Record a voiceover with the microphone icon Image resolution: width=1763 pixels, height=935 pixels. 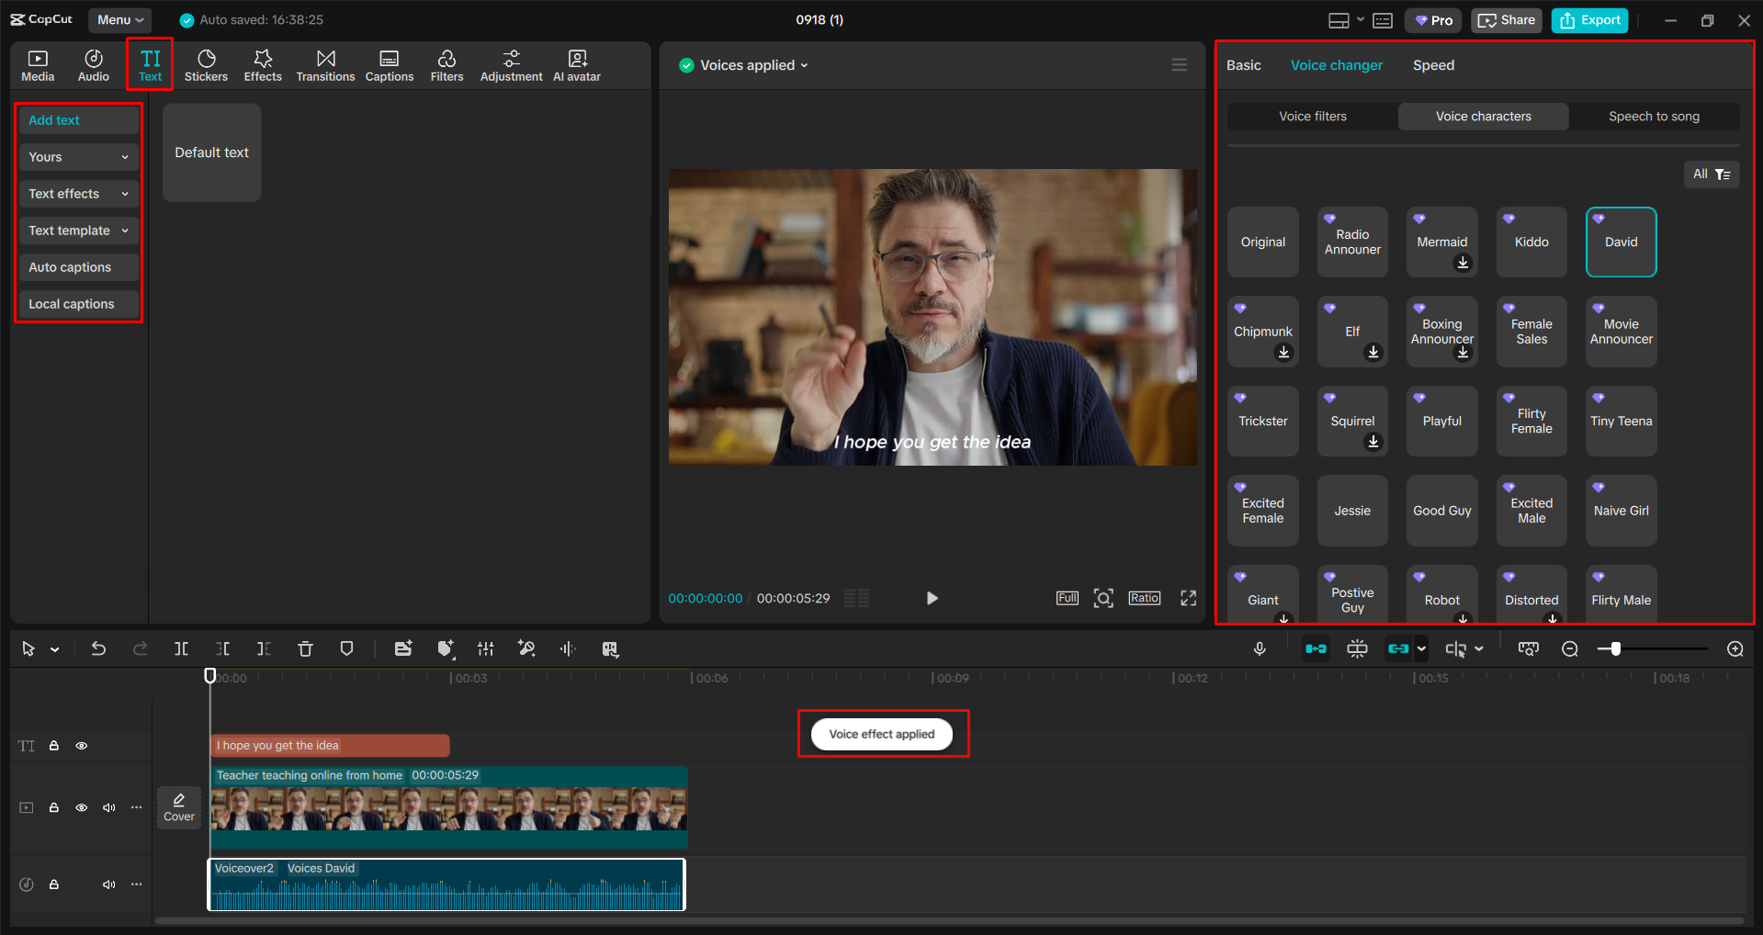tap(1260, 648)
